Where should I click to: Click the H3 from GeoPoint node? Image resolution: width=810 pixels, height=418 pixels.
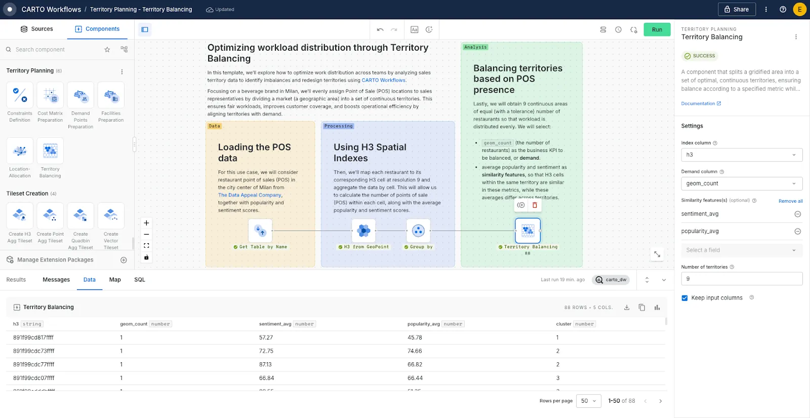[363, 231]
